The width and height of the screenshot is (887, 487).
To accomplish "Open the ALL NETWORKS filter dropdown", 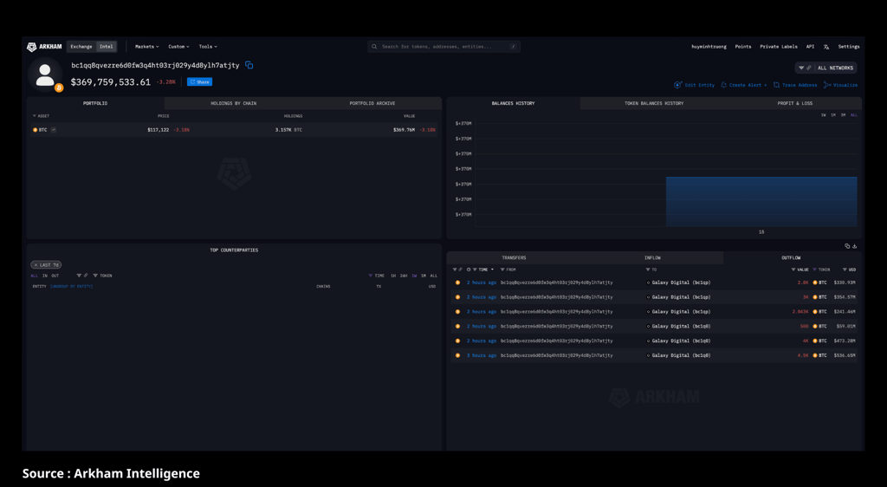I will click(825, 68).
